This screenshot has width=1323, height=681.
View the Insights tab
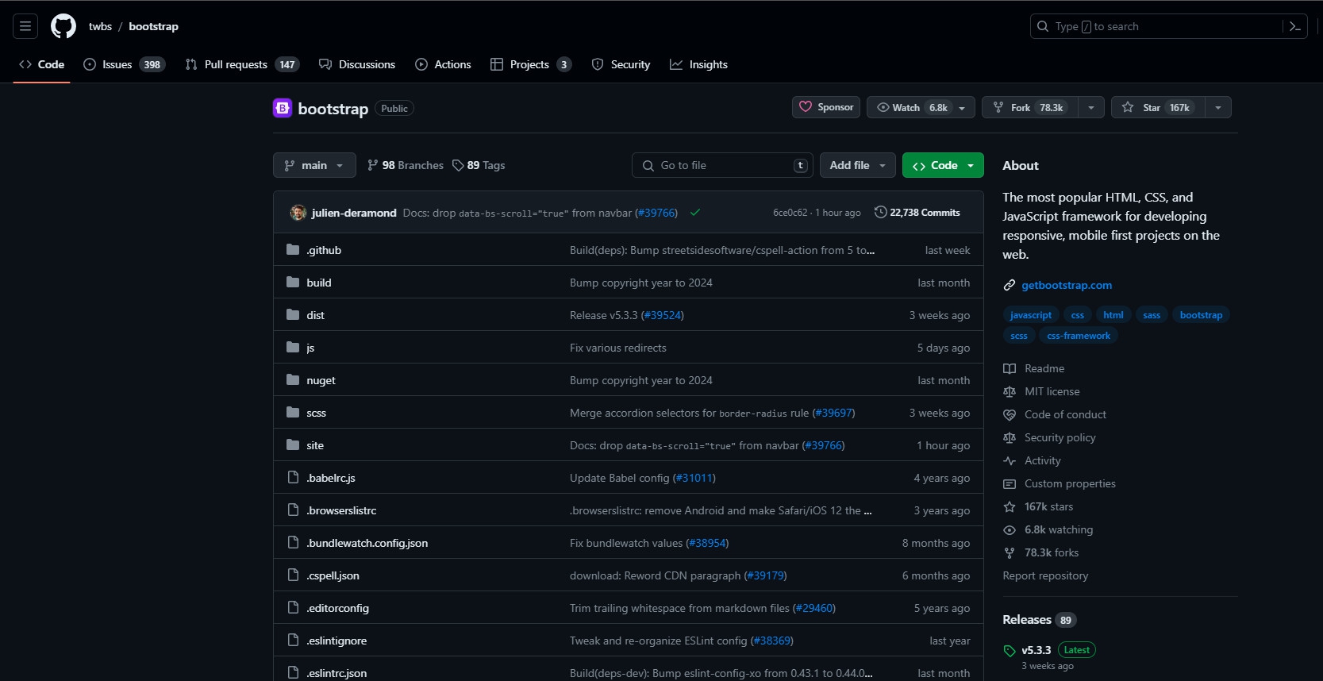coord(698,64)
